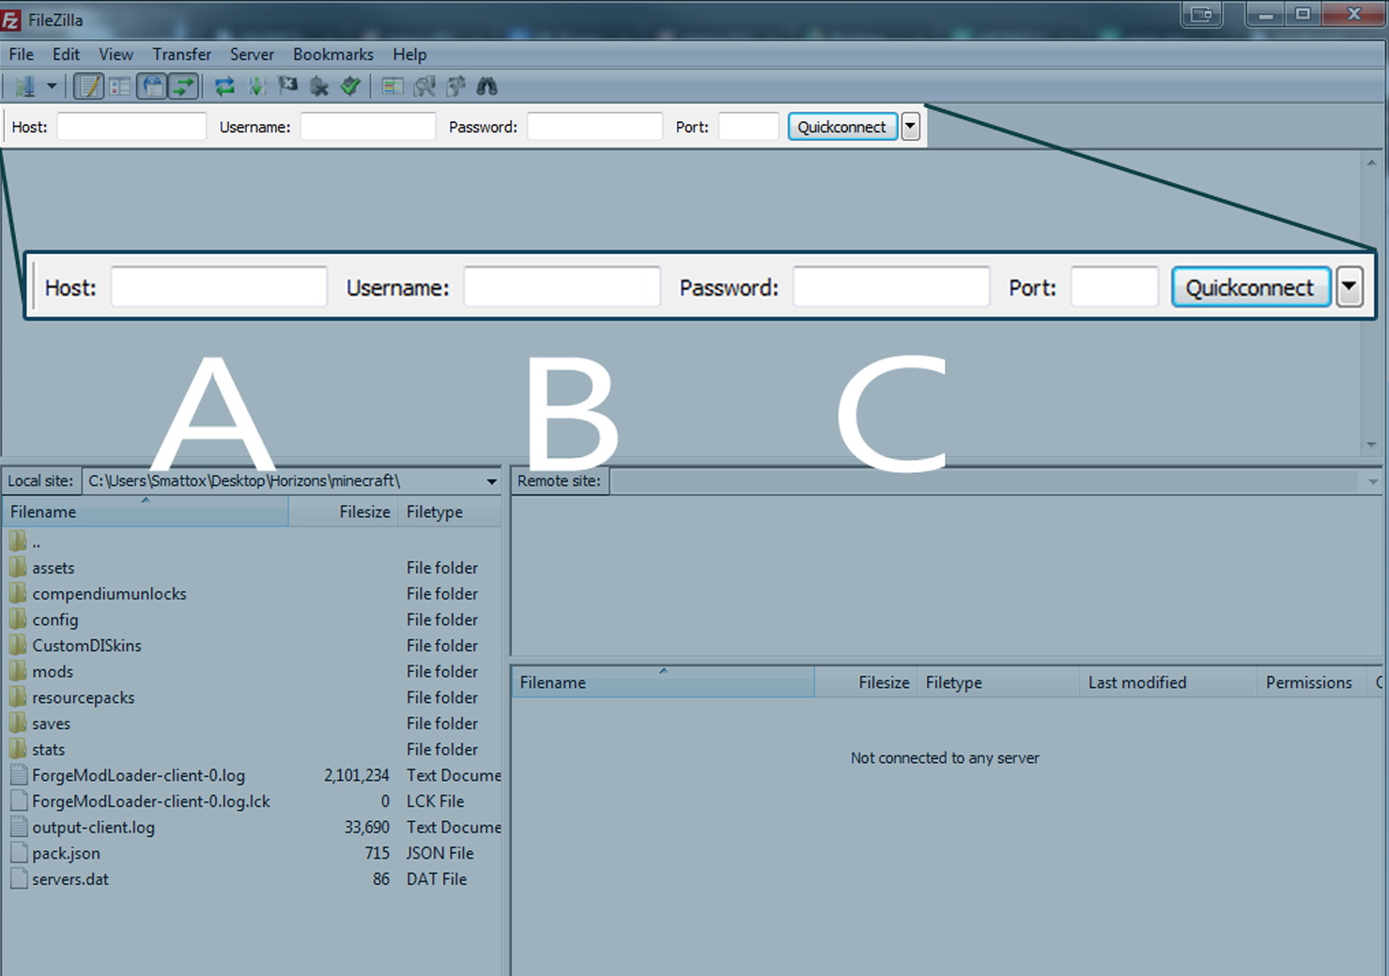Toggle the transfer queue display

pyautogui.click(x=183, y=87)
